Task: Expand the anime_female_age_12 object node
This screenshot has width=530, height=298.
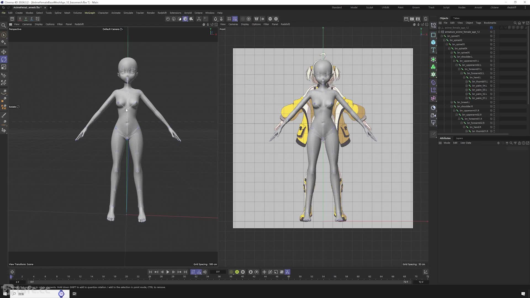Action: 439,28
